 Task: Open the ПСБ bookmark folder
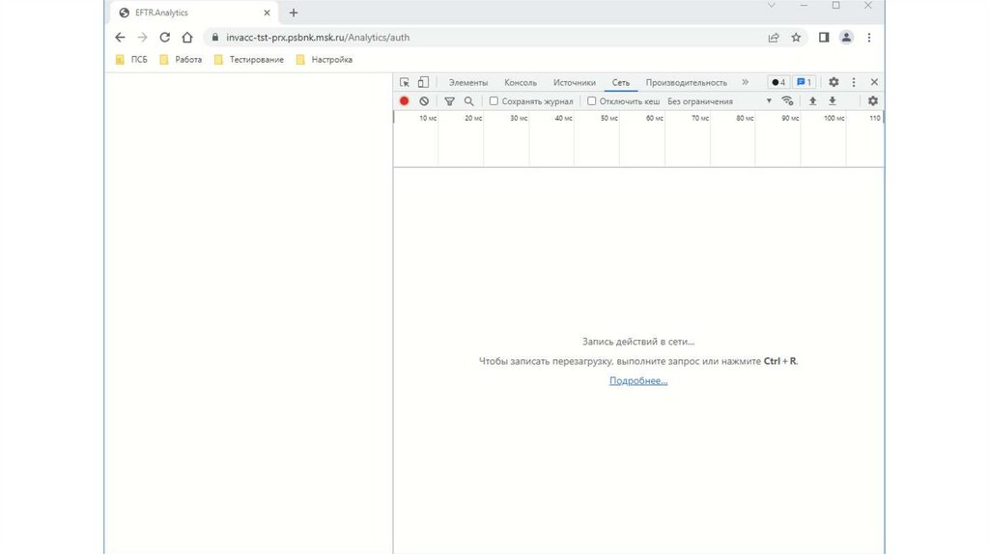coord(131,60)
